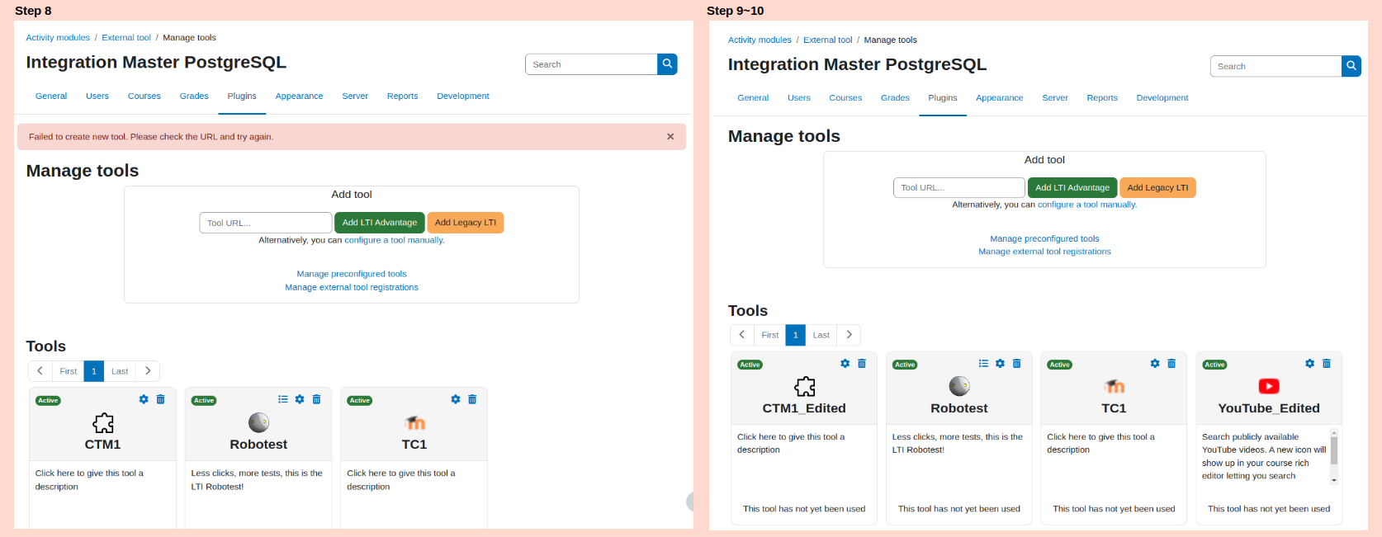Select page 1 in Step 9~10 pagination
The width and height of the screenshot is (1382, 537).
pos(796,335)
